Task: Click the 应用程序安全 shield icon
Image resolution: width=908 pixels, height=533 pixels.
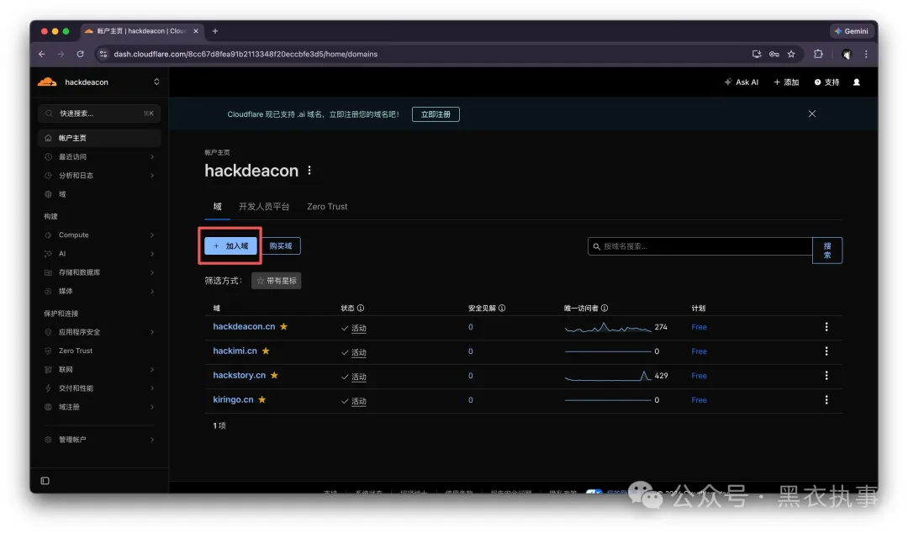Action: point(48,332)
